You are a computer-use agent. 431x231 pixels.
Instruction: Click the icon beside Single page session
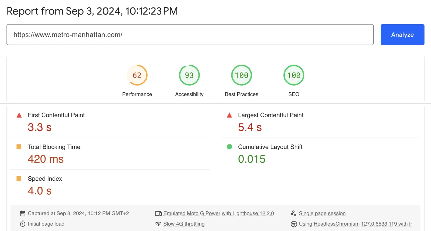click(294, 213)
